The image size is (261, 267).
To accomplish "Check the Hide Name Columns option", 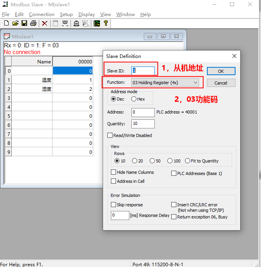I will 113,172.
